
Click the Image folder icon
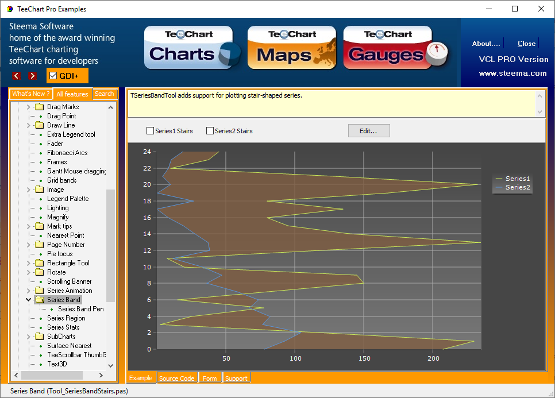(39, 190)
